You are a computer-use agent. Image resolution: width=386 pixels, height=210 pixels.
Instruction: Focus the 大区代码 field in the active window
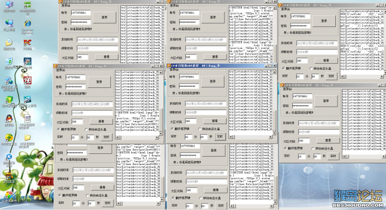point(191,121)
